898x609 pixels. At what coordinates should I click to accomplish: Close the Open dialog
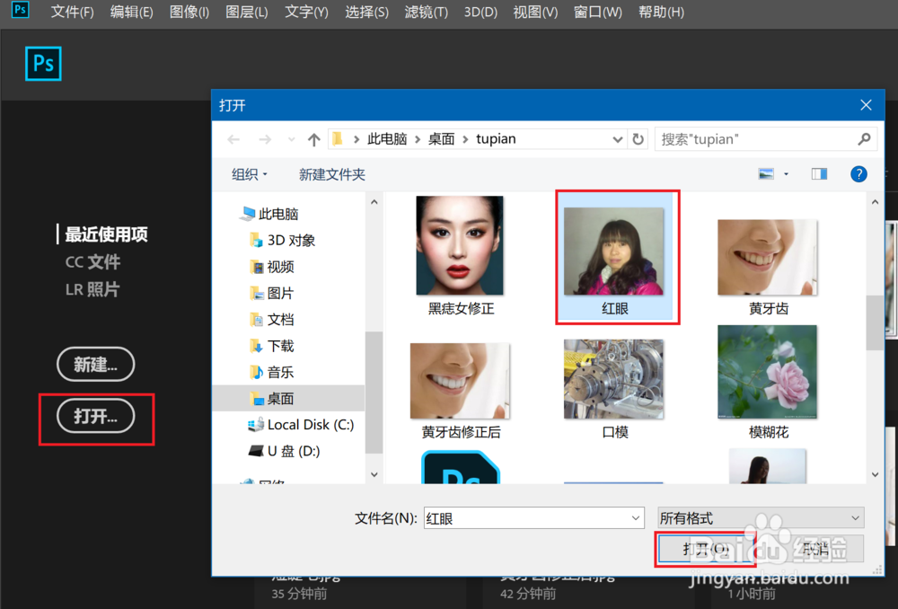click(866, 105)
